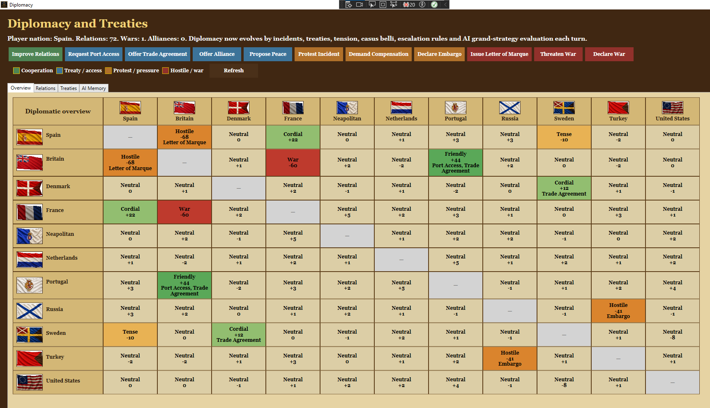Switch to the AI Memory tab
The height and width of the screenshot is (408, 710).
pos(94,88)
